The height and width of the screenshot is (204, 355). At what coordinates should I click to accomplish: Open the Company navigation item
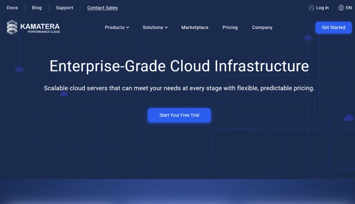pyautogui.click(x=262, y=27)
